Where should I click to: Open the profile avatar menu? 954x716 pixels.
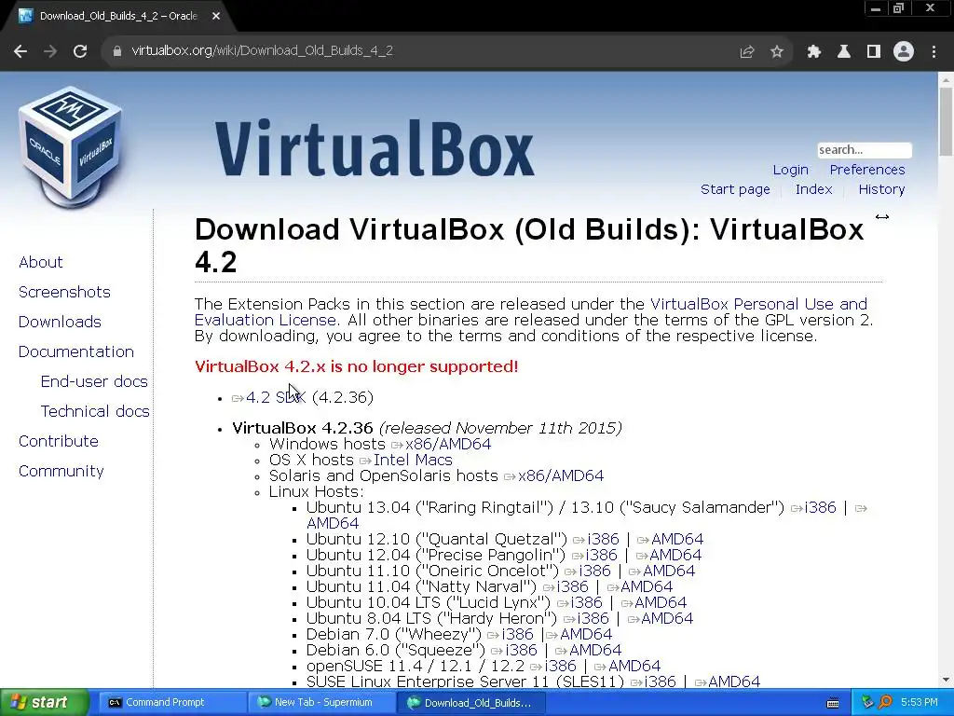pyautogui.click(x=904, y=52)
